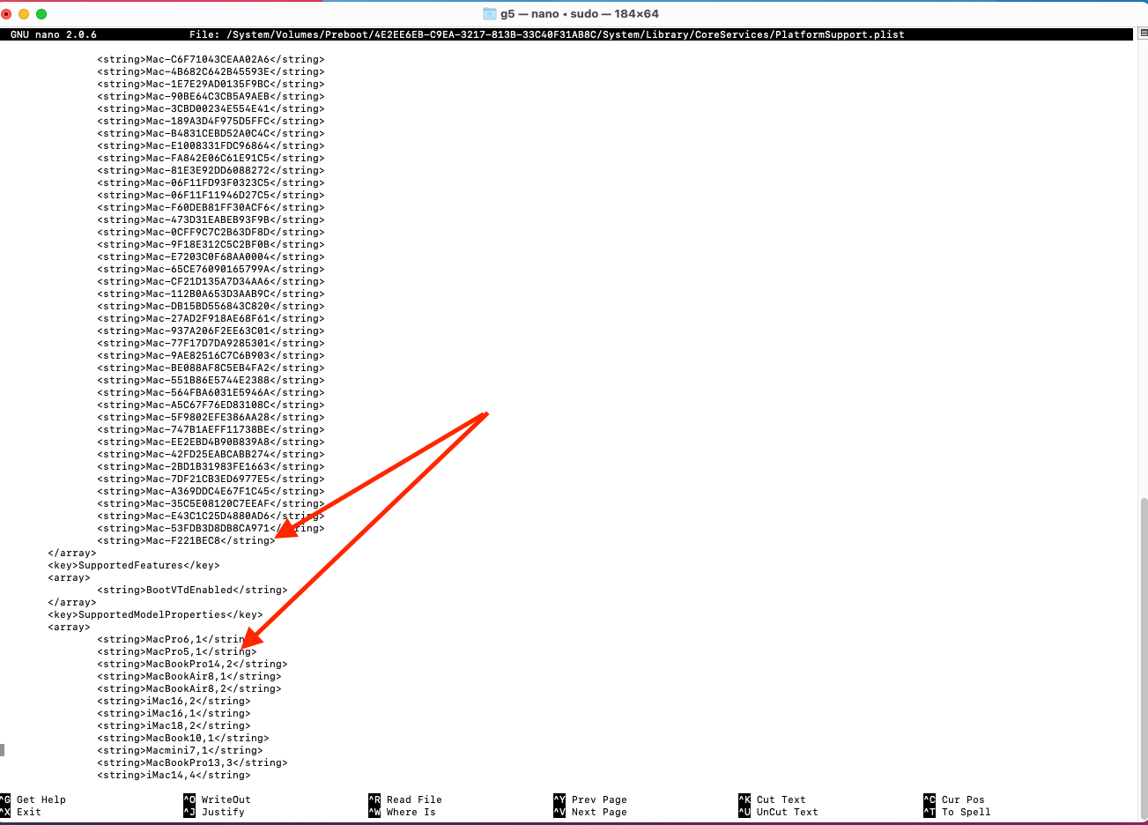This screenshot has width=1148, height=825.
Task: Place cursor on MacBook10,1 line
Action: tap(182, 738)
